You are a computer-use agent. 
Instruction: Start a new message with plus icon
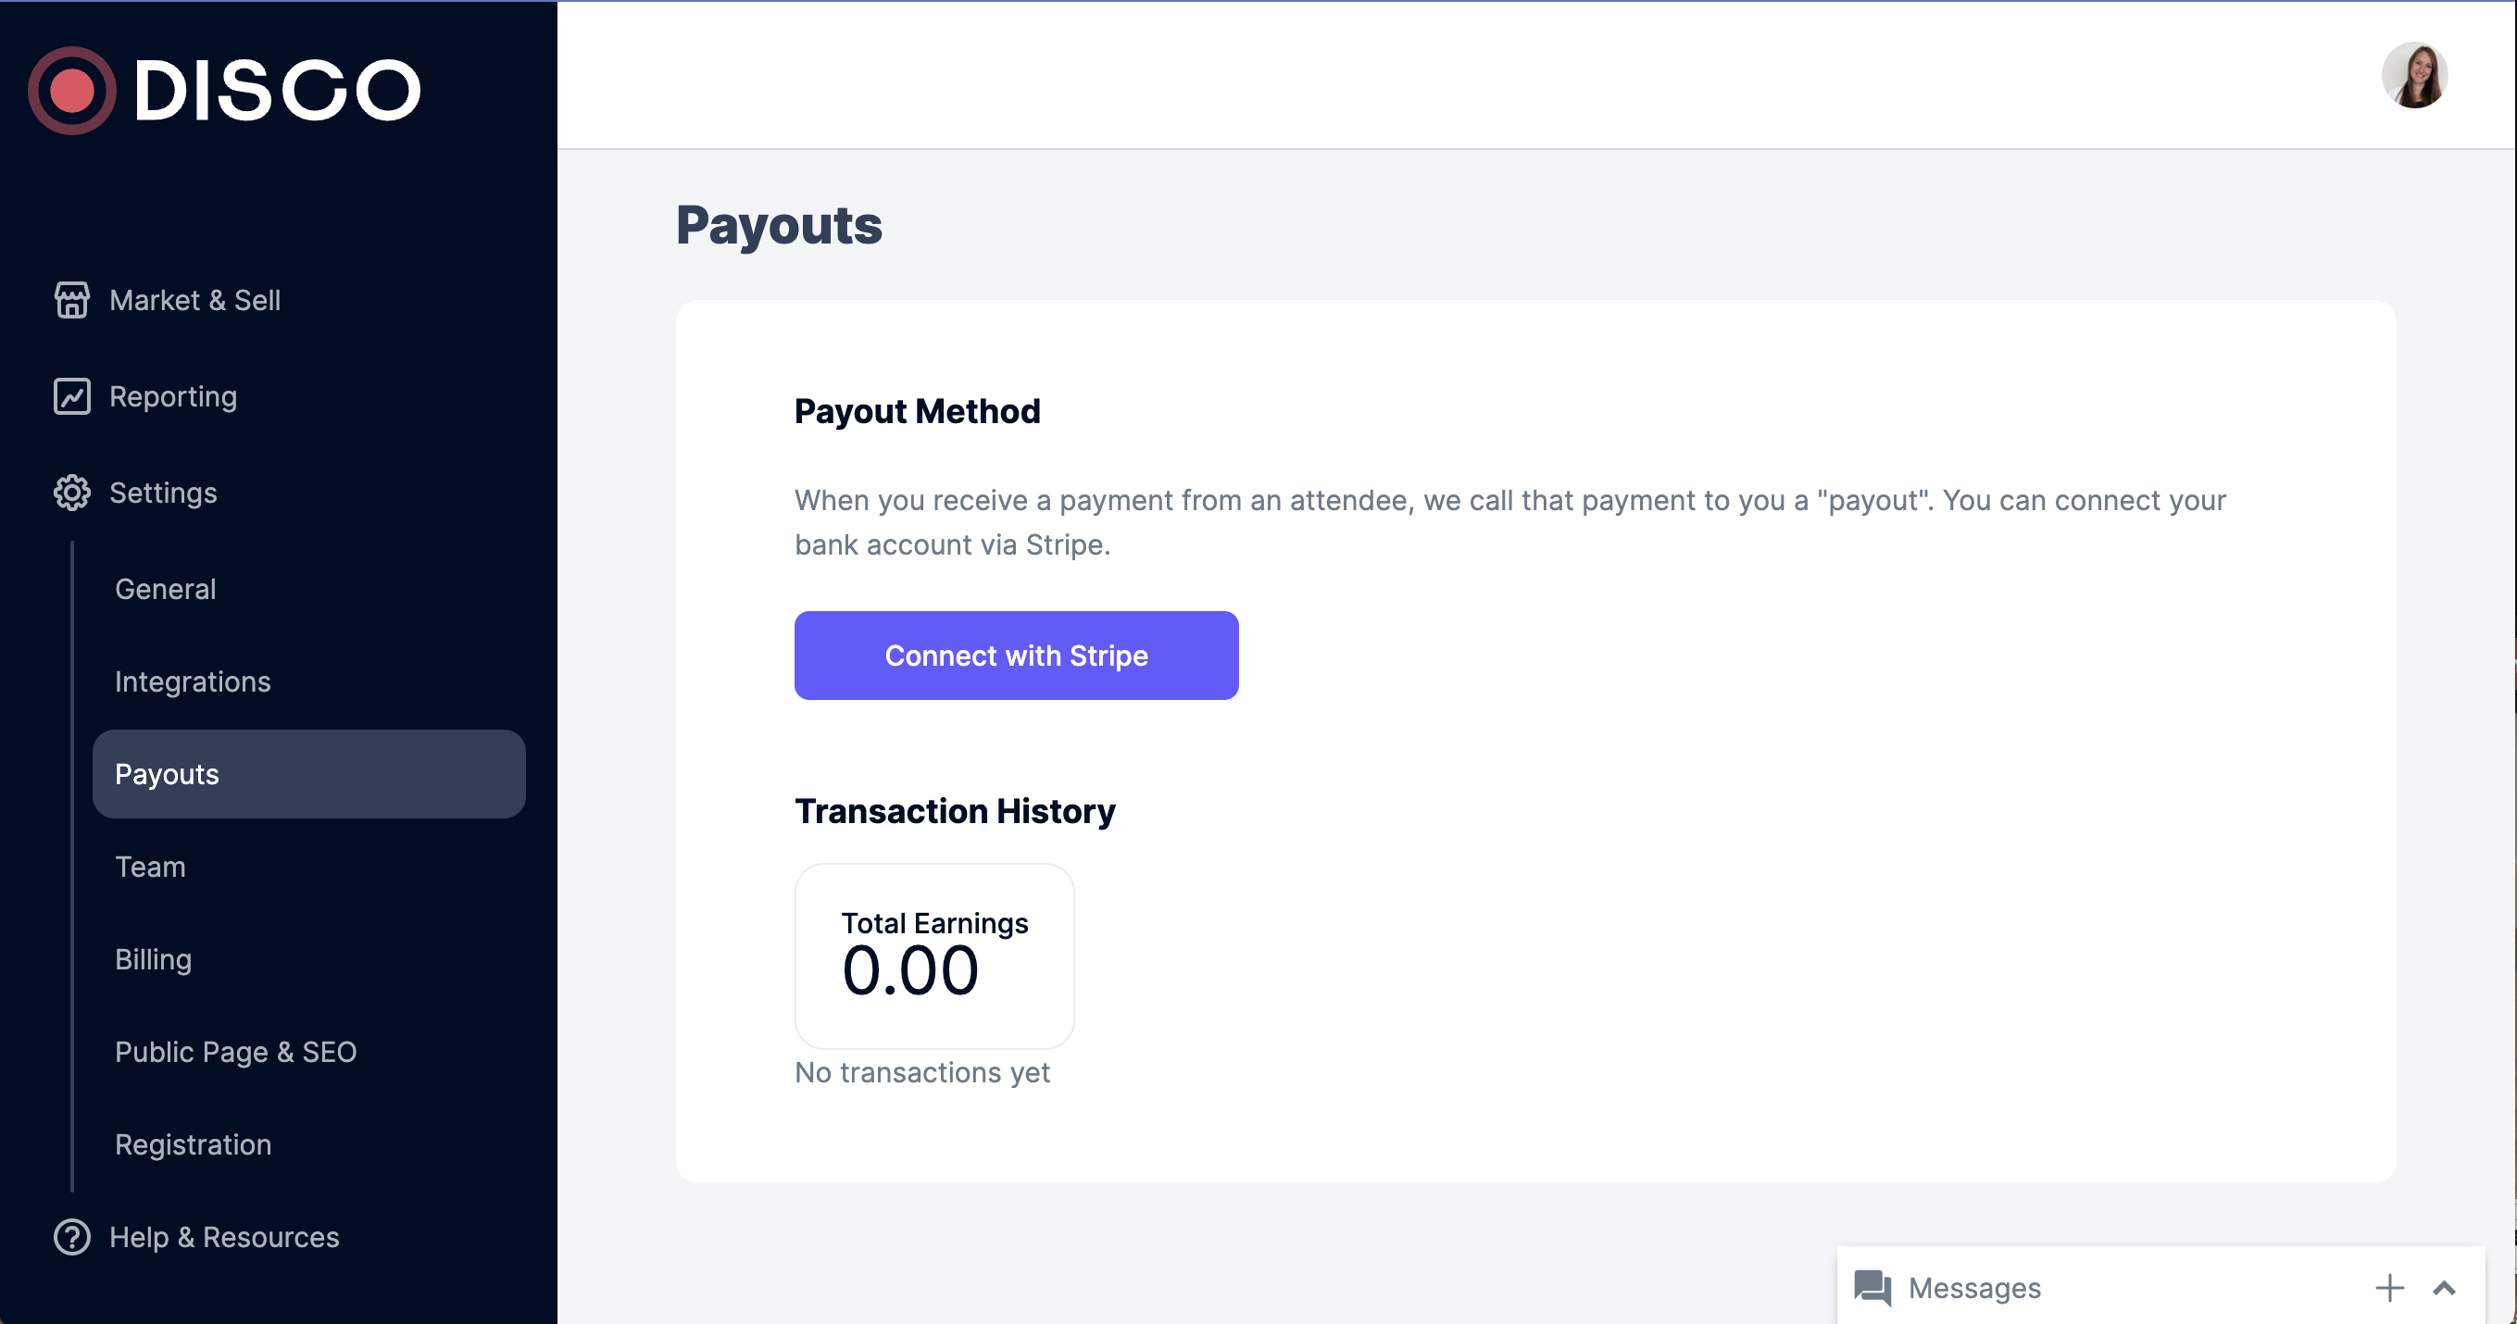pyautogui.click(x=2389, y=1288)
